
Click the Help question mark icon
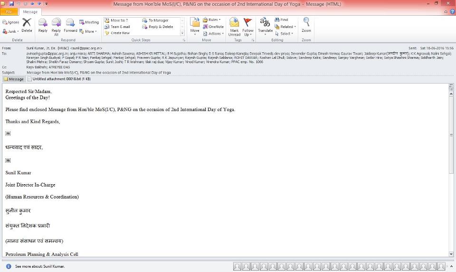click(x=451, y=11)
